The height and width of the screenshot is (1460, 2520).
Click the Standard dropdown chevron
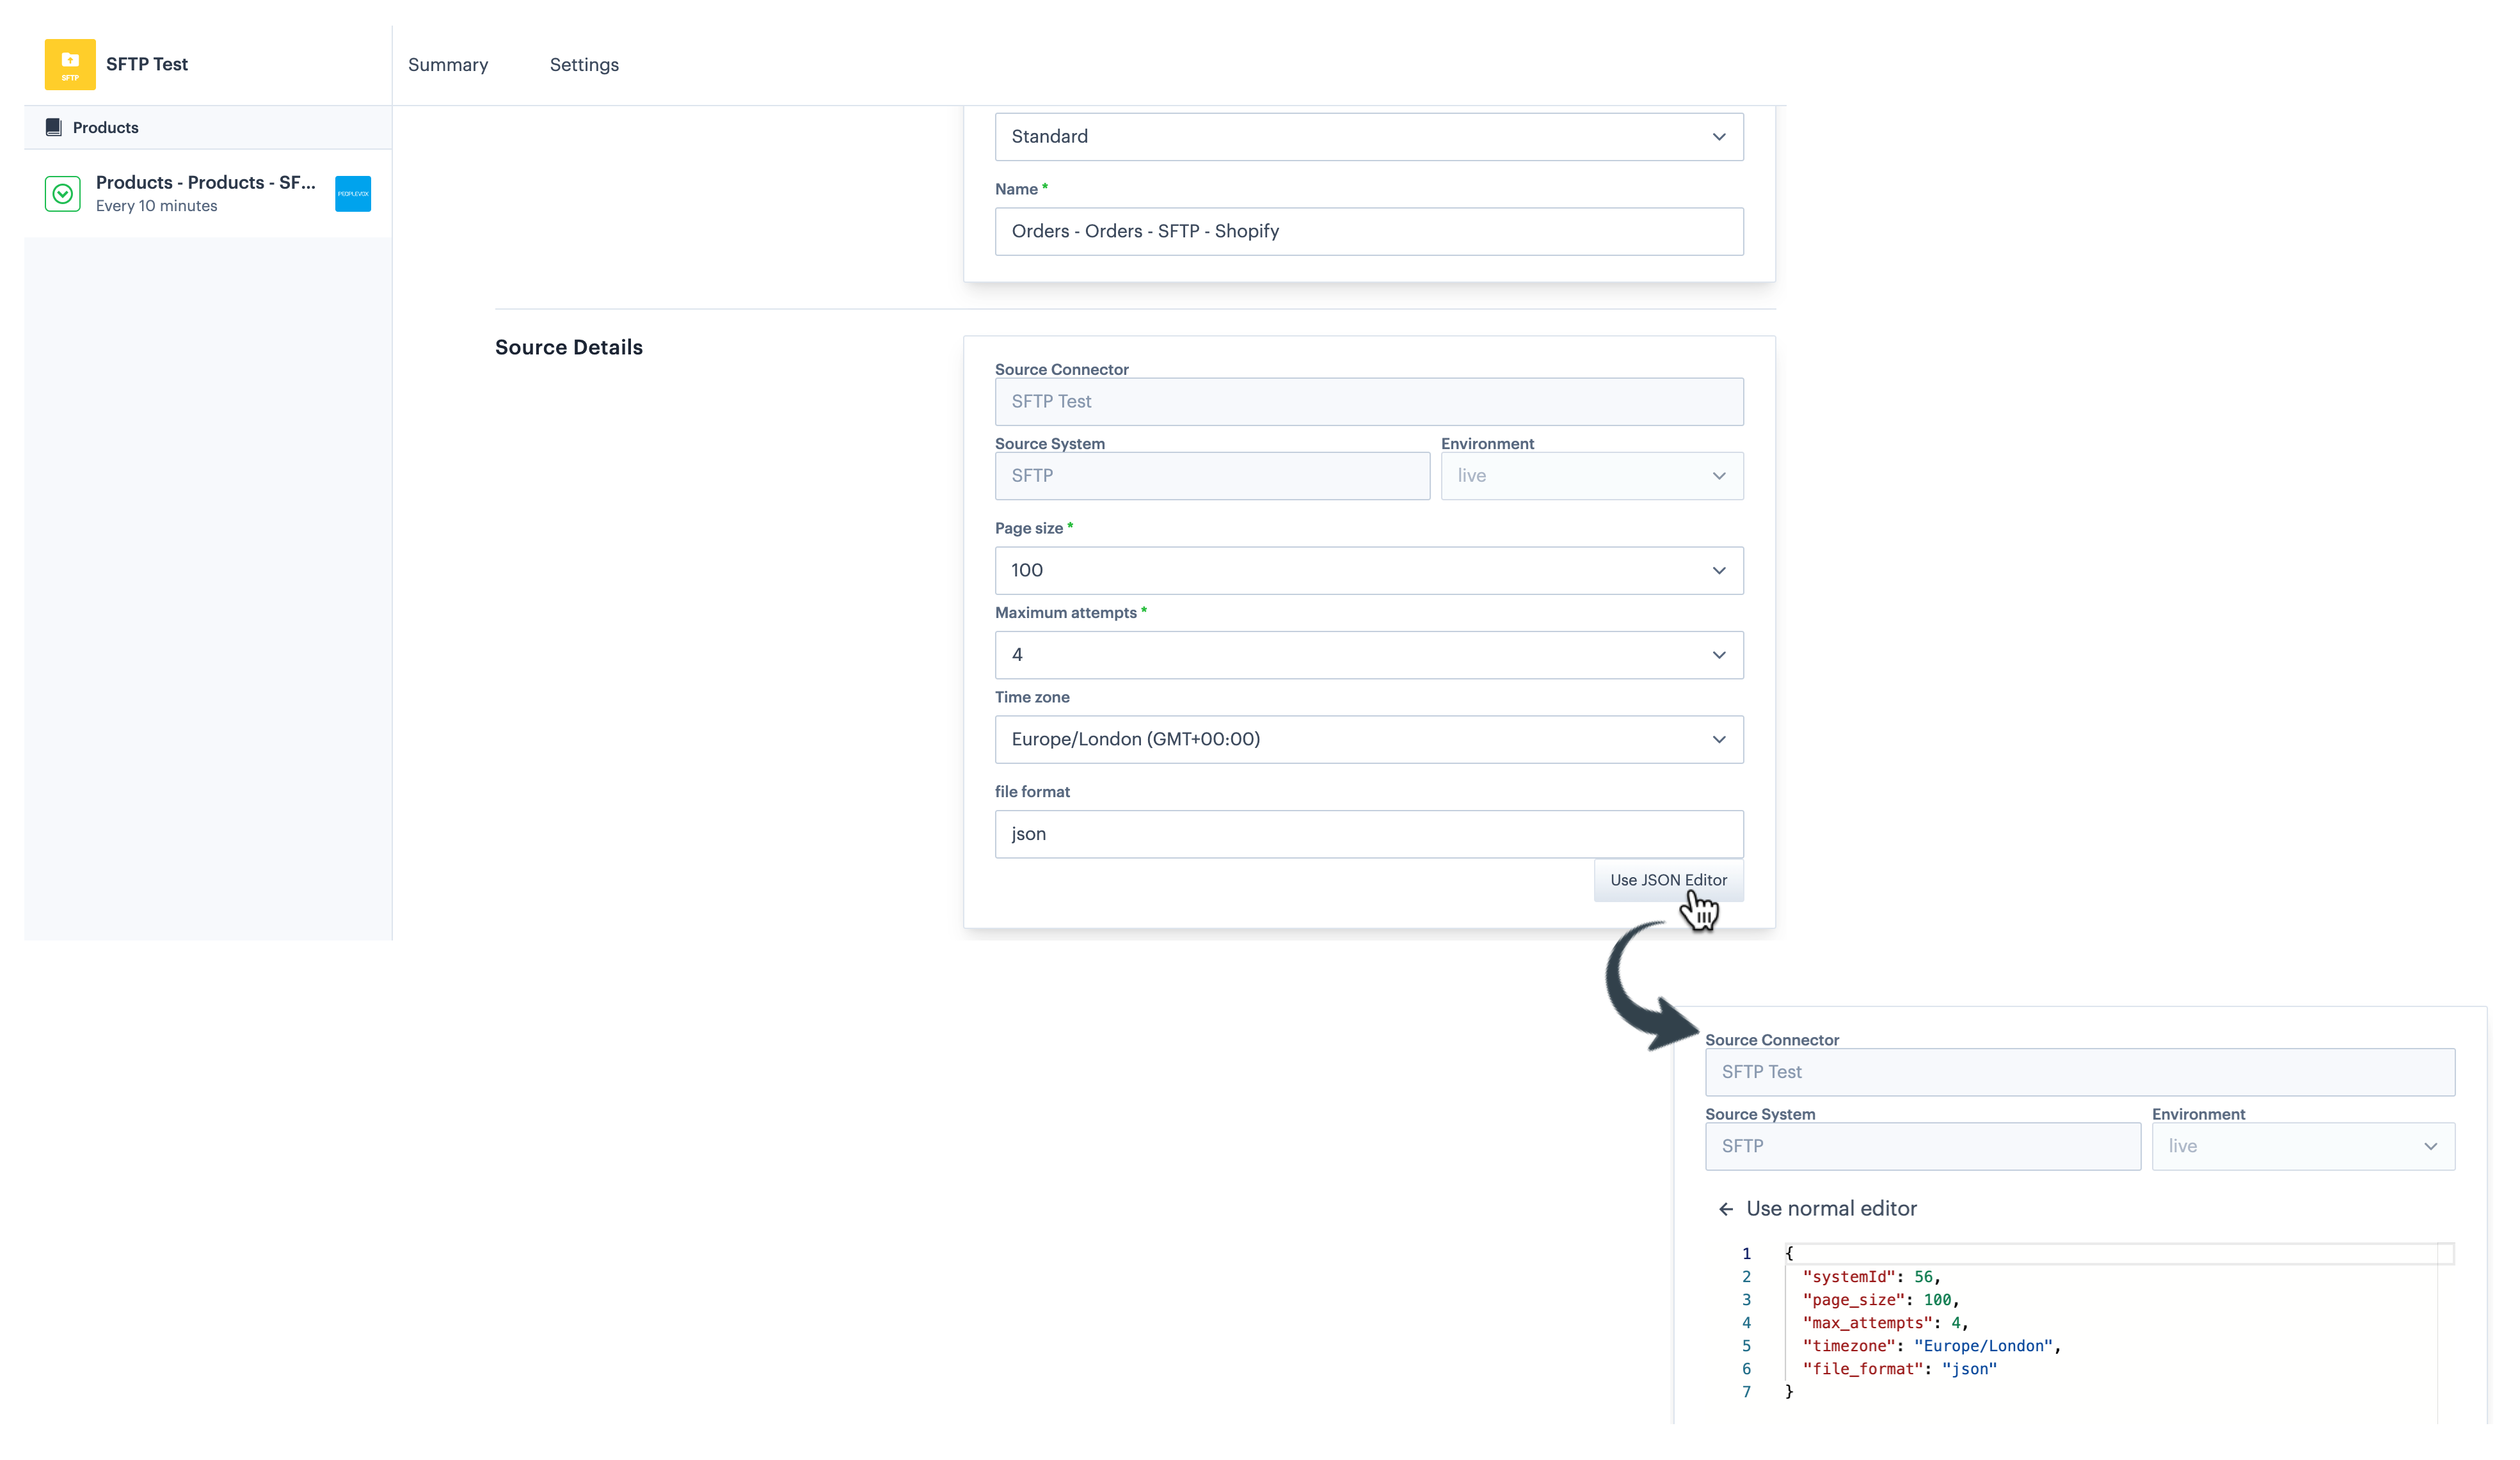pyautogui.click(x=1719, y=137)
